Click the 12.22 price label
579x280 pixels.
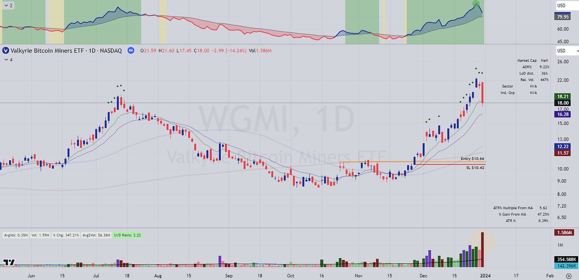tap(563, 147)
